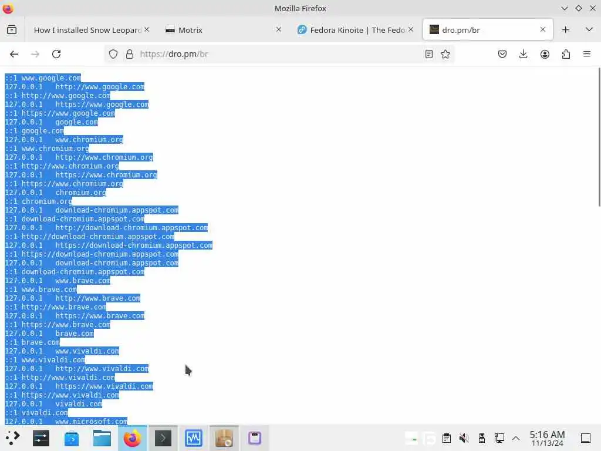The image size is (601, 451).
Task: Open window title bar dropdown chevron
Action: tap(564, 8)
